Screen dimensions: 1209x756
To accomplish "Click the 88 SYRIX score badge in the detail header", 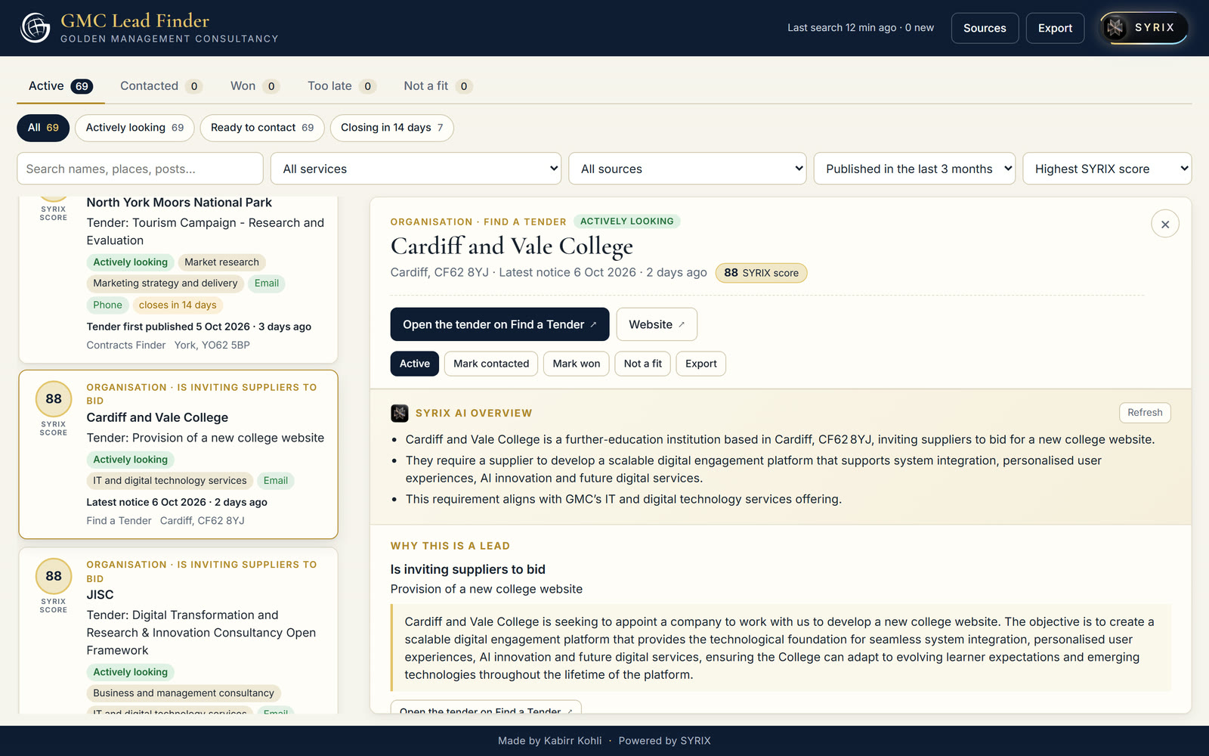I will (x=761, y=273).
